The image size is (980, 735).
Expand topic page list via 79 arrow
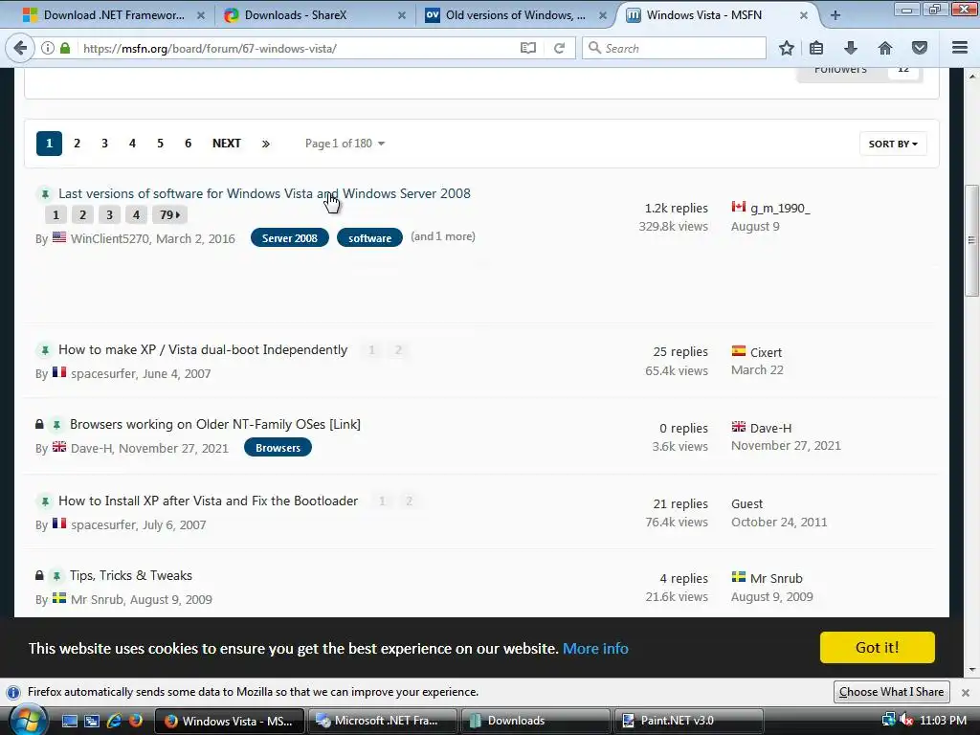(169, 215)
